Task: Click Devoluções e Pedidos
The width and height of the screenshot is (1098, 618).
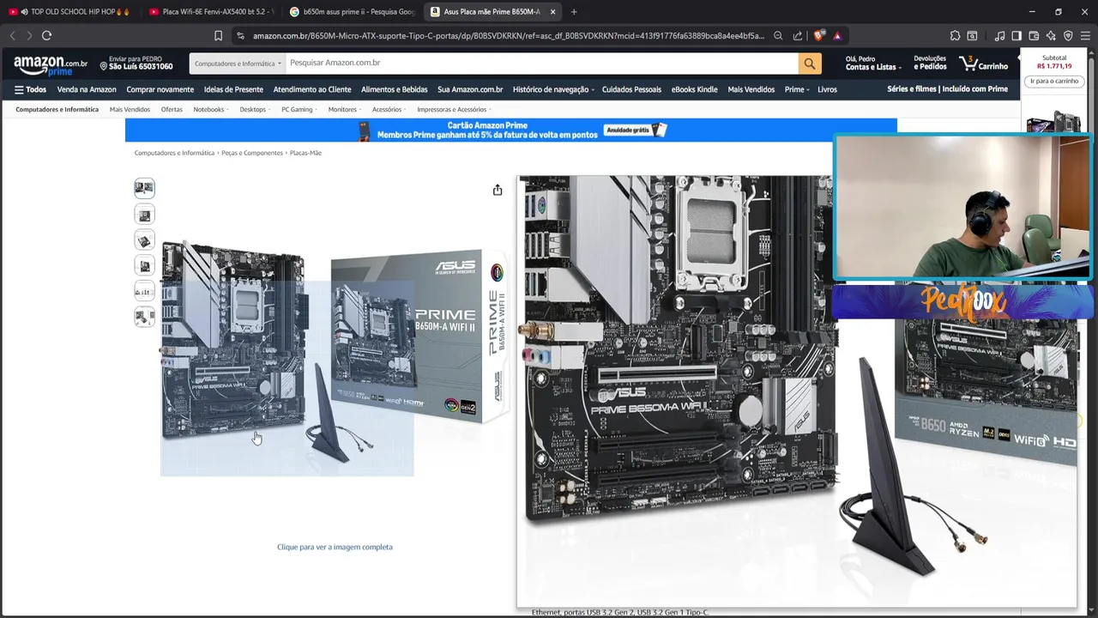Action: point(930,64)
